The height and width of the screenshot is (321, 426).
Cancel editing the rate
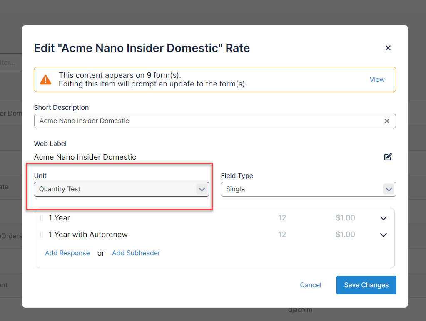(311, 285)
